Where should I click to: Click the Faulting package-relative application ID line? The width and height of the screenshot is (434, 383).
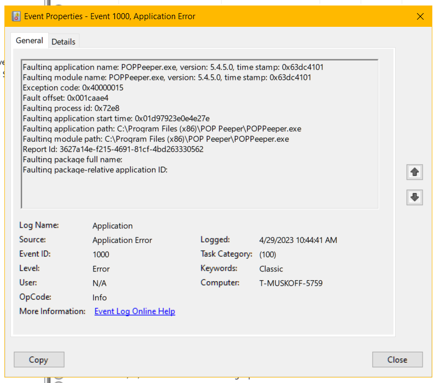tap(95, 170)
